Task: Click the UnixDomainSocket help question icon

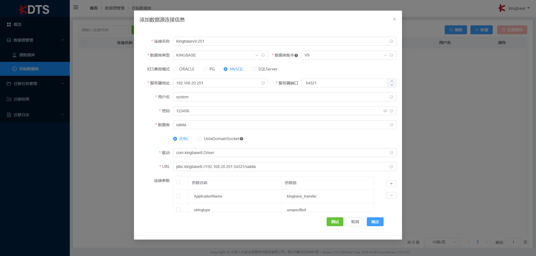Action: coord(241,139)
